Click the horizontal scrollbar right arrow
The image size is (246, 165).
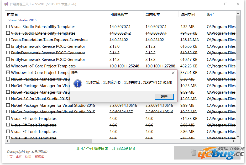click(233, 141)
